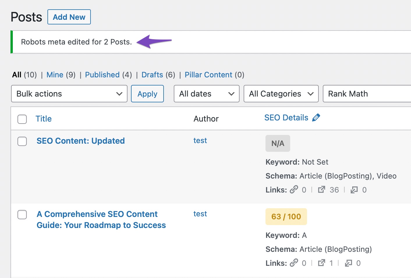Open the Rank Math filter dropdown
This screenshot has width=411, height=278.
point(367,94)
